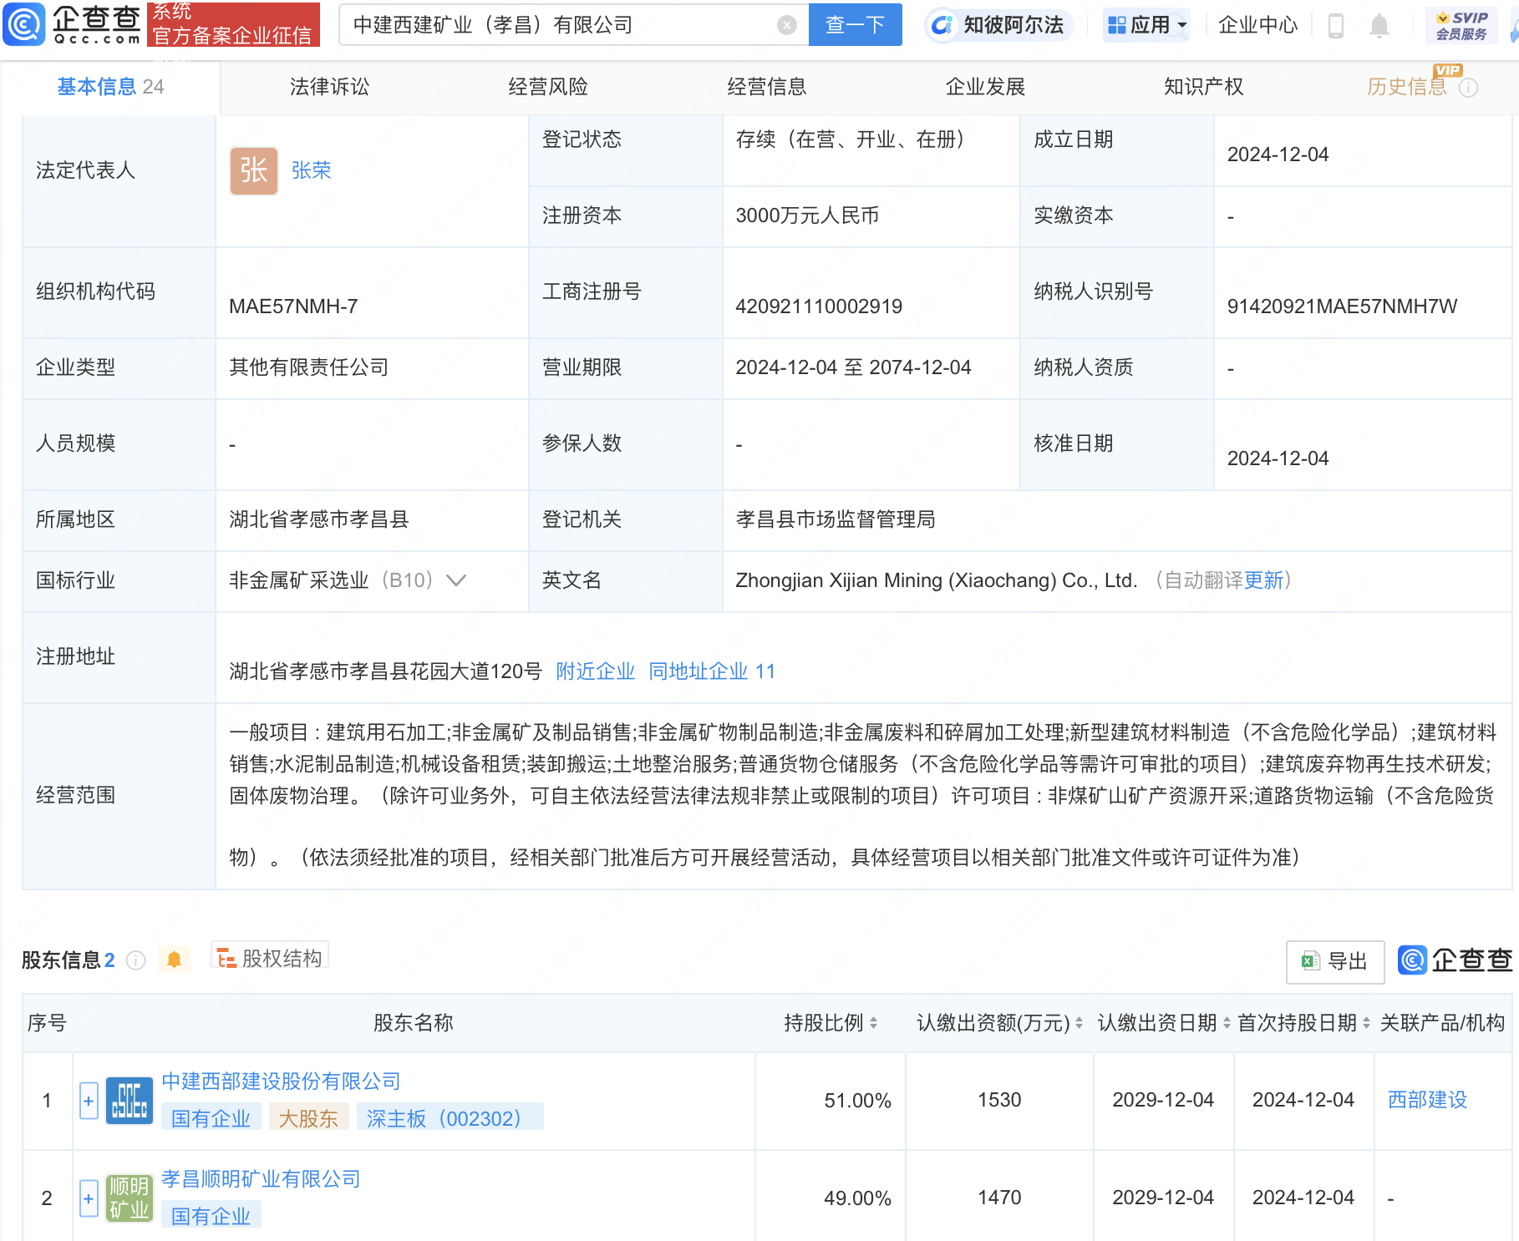Image resolution: width=1519 pixels, height=1241 pixels.
Task: Click 更新 for the English name translation
Action: click(x=1263, y=580)
